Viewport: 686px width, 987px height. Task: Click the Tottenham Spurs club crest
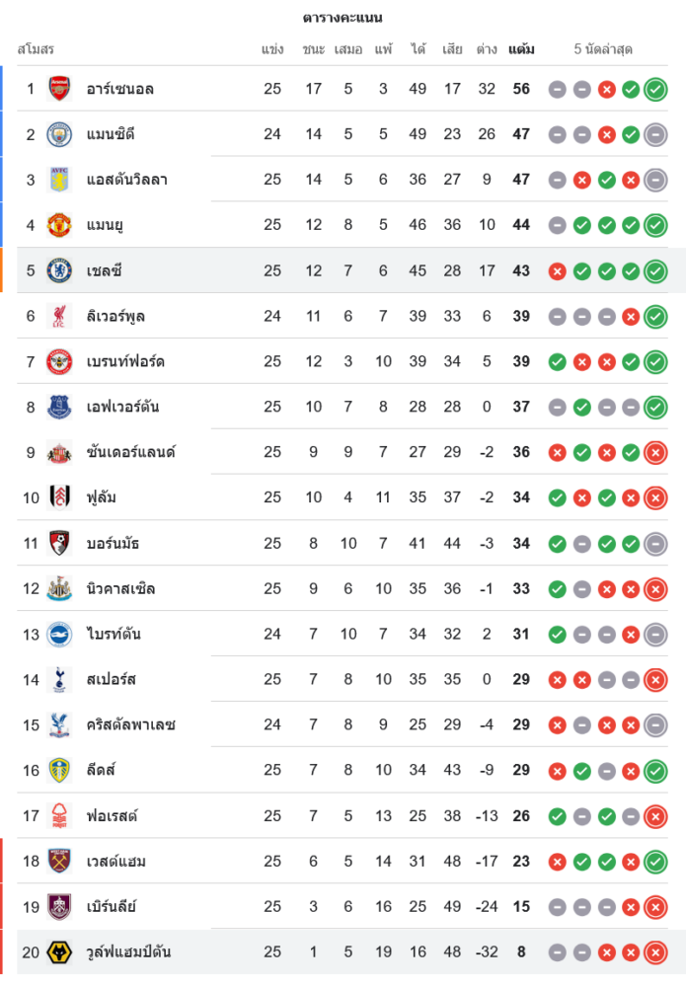[x=59, y=680]
